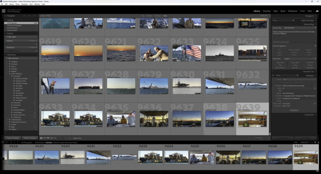Click the Import Catalog button
The image size is (321, 174).
pyautogui.click(x=13, y=138)
